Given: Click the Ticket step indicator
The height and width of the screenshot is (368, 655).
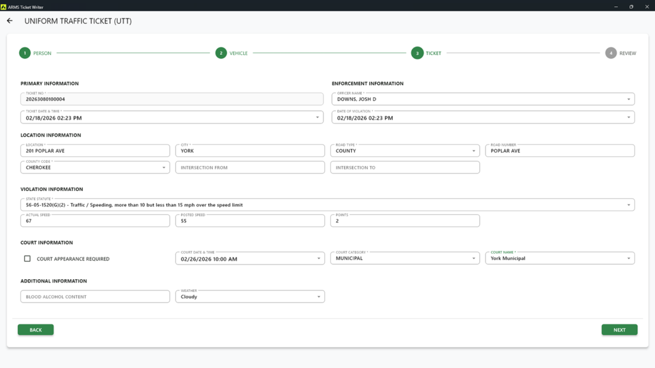Looking at the screenshot, I should (x=416, y=54).
